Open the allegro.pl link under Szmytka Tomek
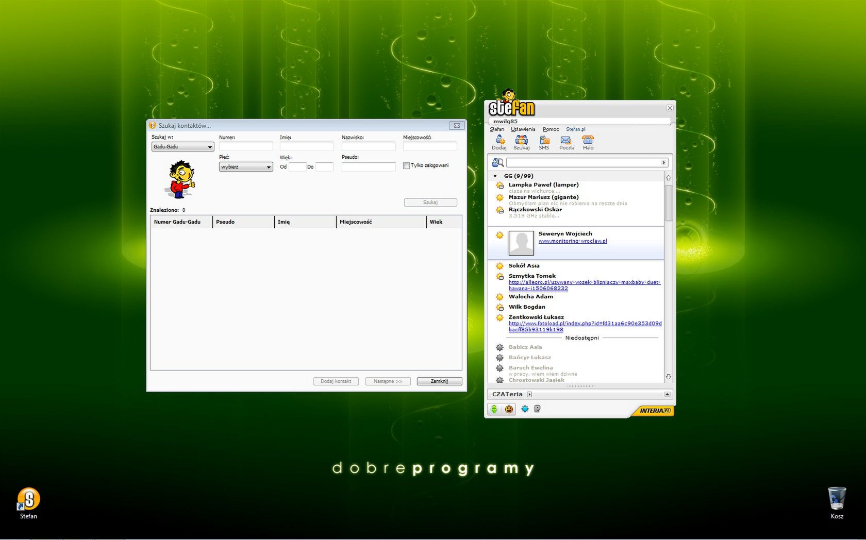Image resolution: width=866 pixels, height=540 pixels. coord(585,285)
